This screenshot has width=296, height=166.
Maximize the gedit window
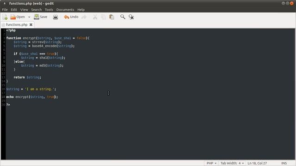(288, 3)
